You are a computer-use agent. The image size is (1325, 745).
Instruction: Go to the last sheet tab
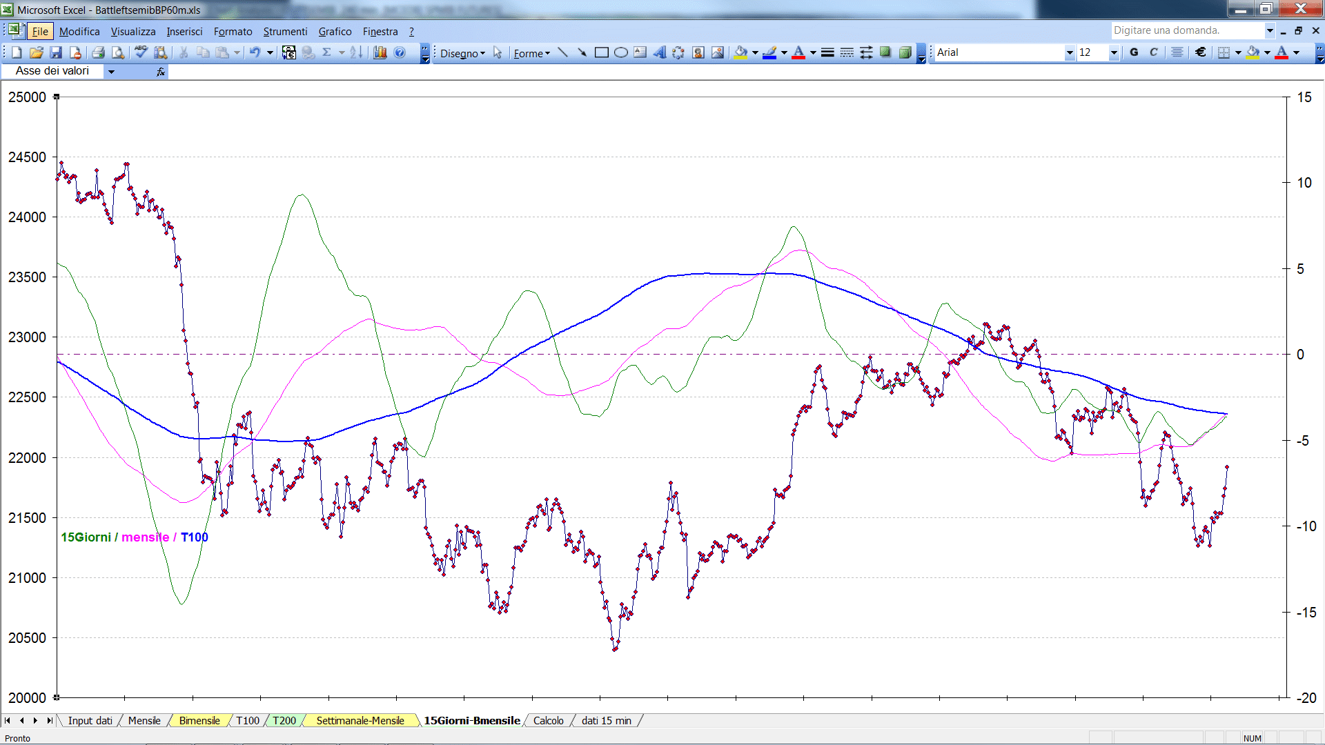[x=49, y=720]
